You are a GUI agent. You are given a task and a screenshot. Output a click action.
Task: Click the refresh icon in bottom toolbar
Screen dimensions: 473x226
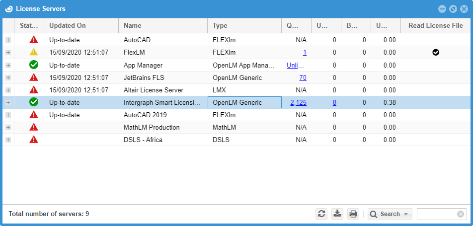[321, 214]
